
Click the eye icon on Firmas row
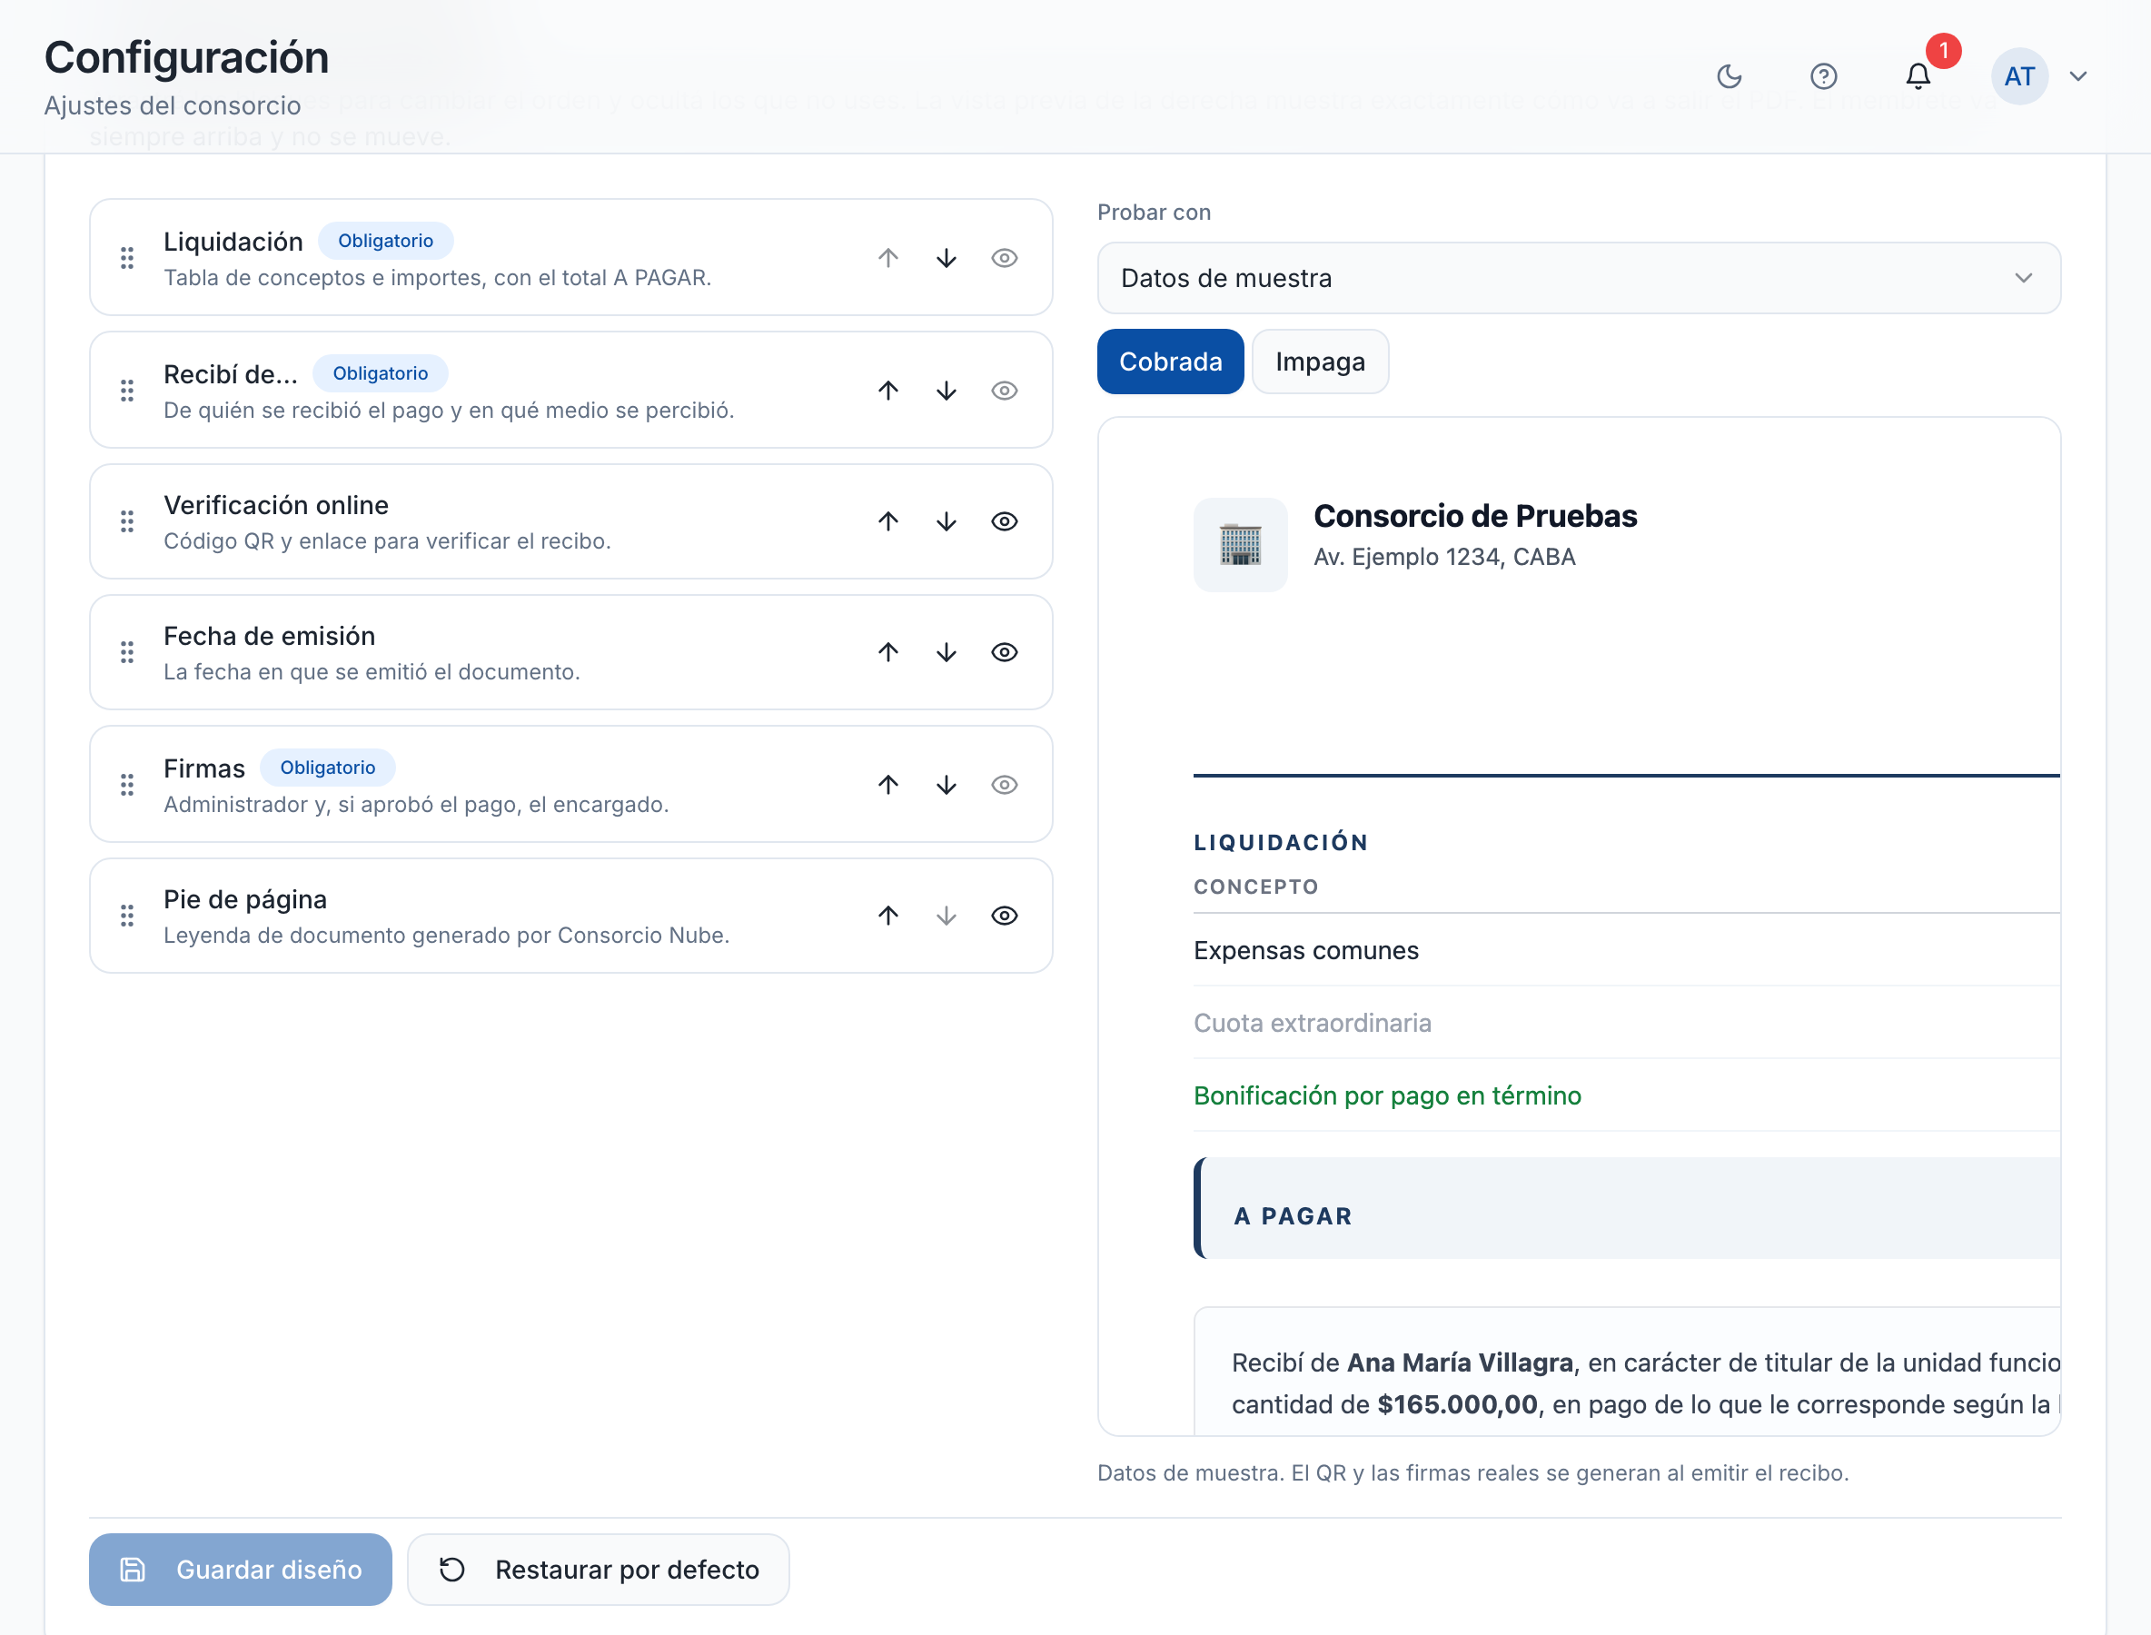point(1005,785)
